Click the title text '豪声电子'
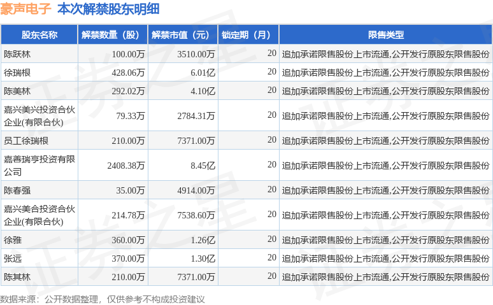This screenshot has height=305, width=493. pos(25,9)
